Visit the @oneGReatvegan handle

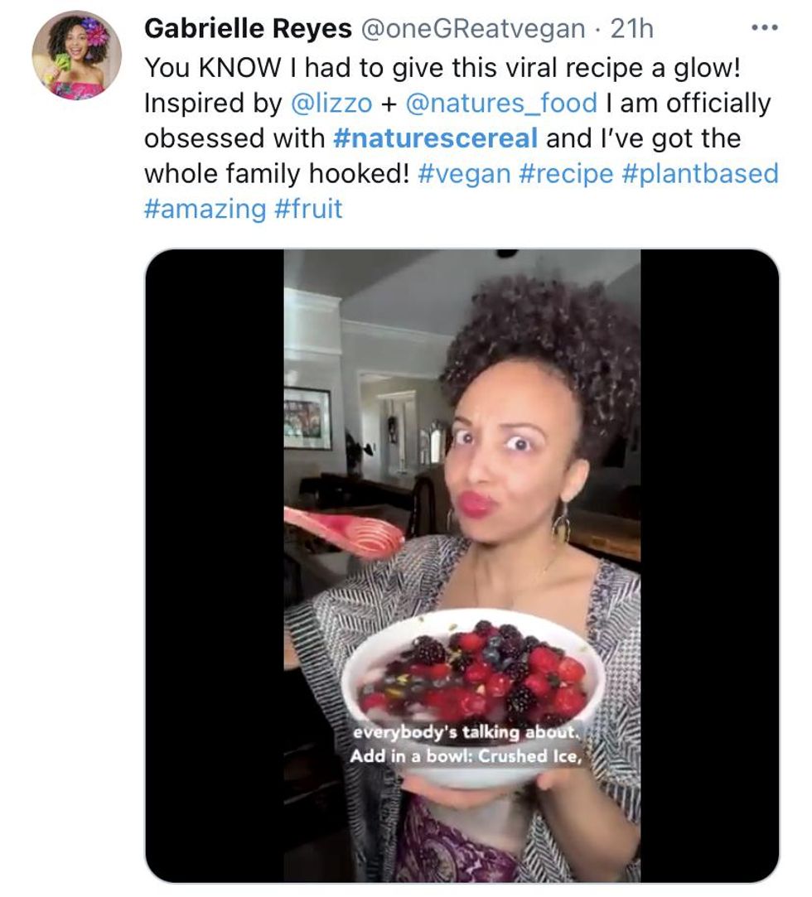(474, 29)
